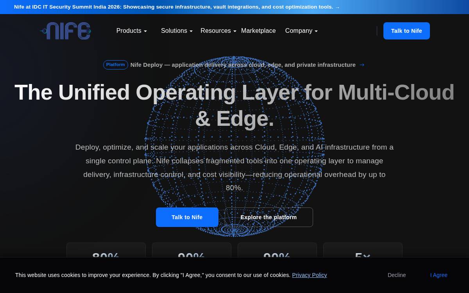Click Talk to Nife in header
This screenshot has height=293, width=469.
[406, 31]
